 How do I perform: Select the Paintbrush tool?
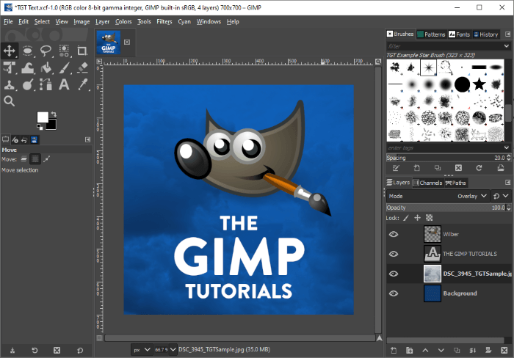(x=65, y=67)
